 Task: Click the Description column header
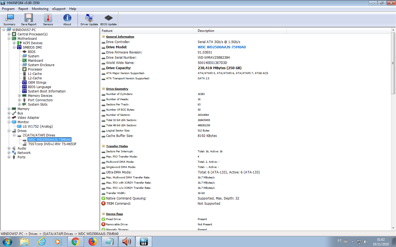tap(241, 31)
